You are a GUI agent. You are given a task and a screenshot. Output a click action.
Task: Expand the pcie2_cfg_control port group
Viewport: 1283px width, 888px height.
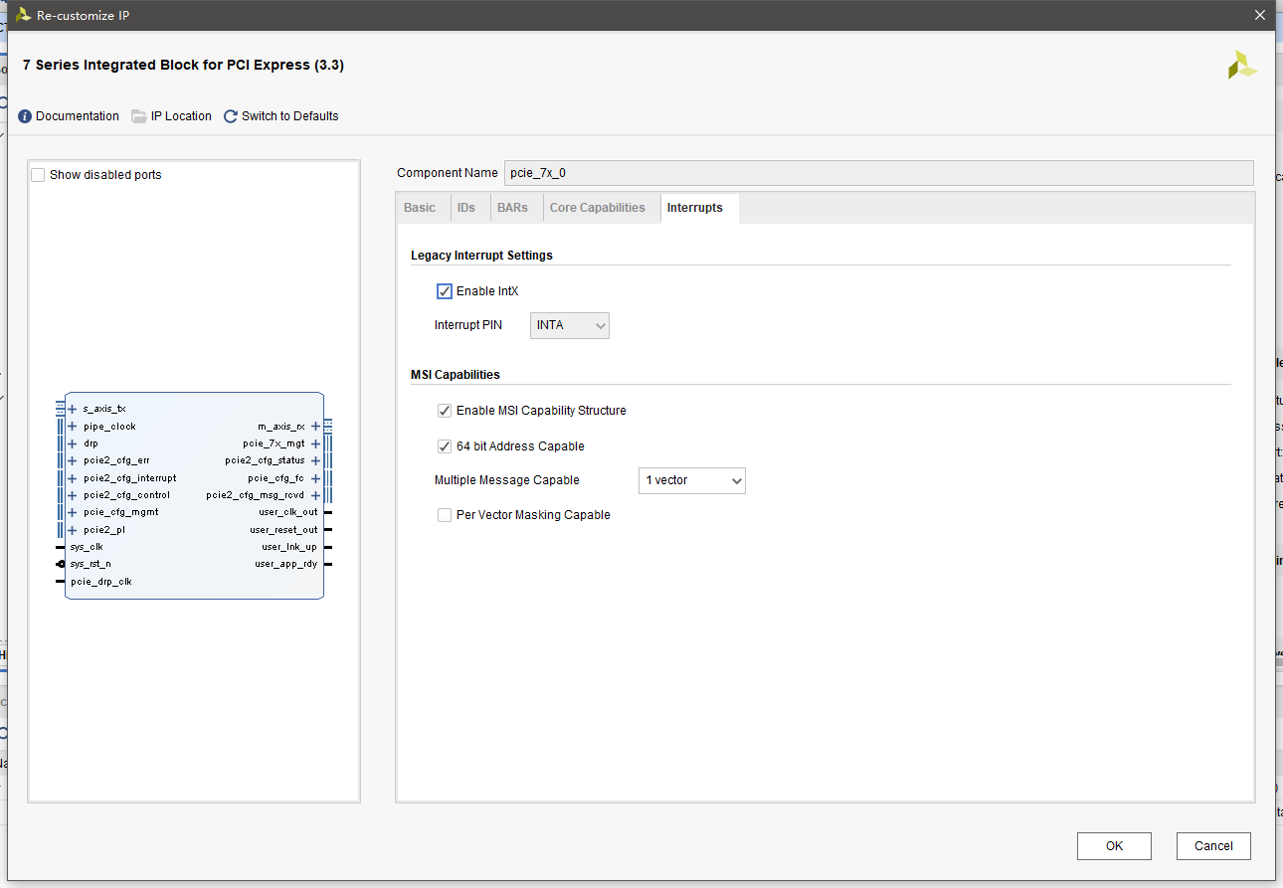pyautogui.click(x=73, y=495)
